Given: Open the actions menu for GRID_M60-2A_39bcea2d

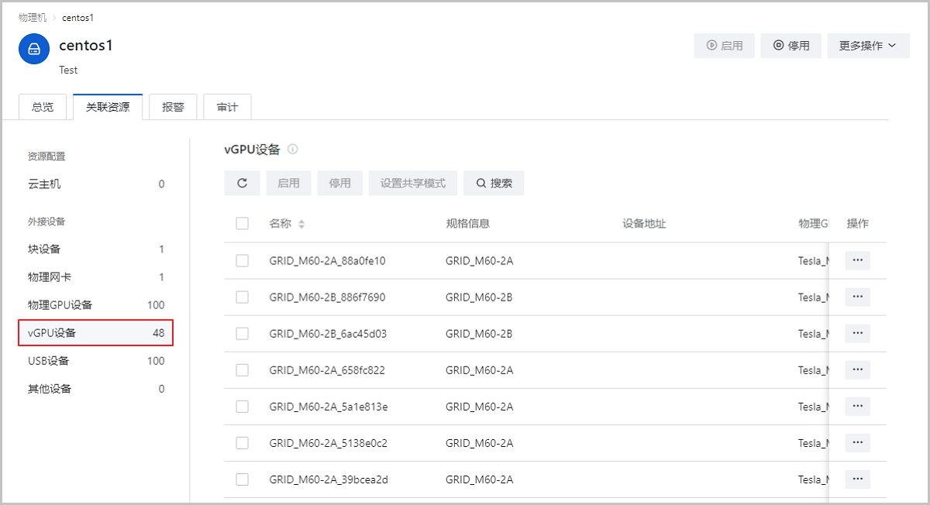Looking at the screenshot, I should [857, 479].
